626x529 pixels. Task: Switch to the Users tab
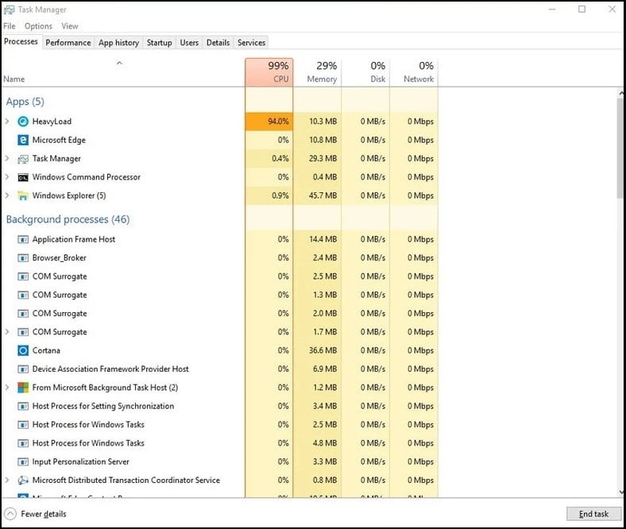[x=189, y=43]
